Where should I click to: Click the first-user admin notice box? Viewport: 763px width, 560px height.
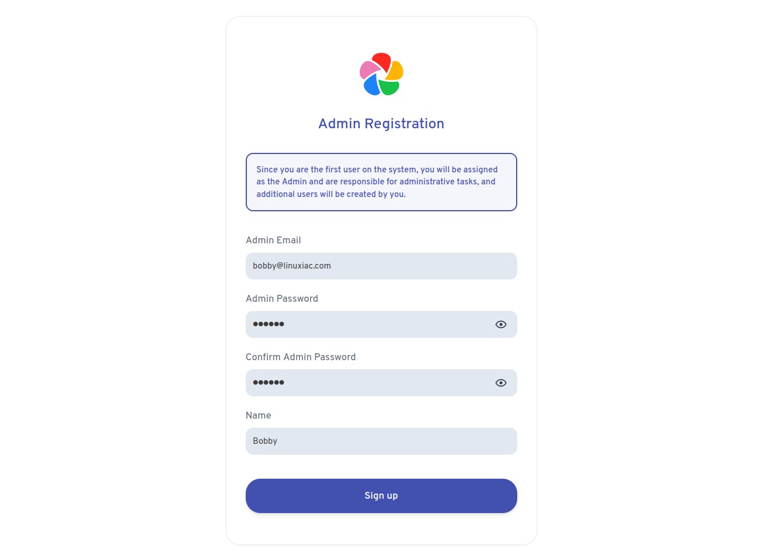381,182
